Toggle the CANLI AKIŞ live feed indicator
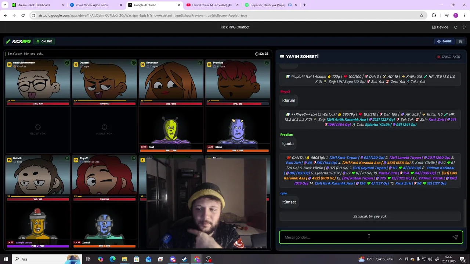Viewport: 470px width, 264px height. pyautogui.click(x=448, y=57)
